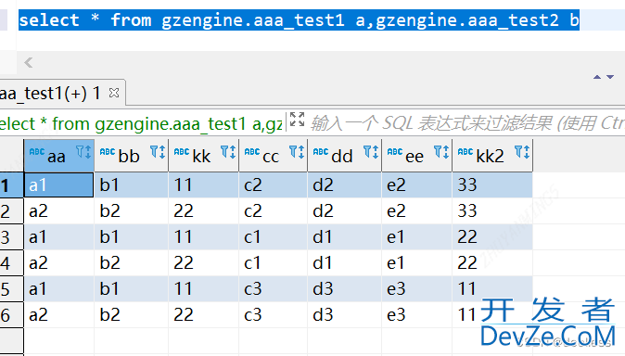Select cell 22 under kk in row 6
Image resolution: width=625 pixels, height=356 pixels.
click(x=204, y=315)
